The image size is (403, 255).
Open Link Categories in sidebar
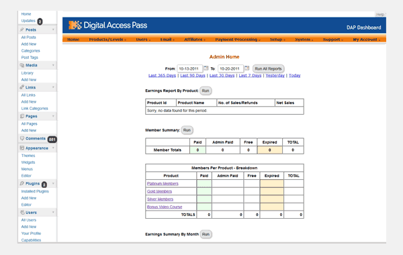click(34, 108)
